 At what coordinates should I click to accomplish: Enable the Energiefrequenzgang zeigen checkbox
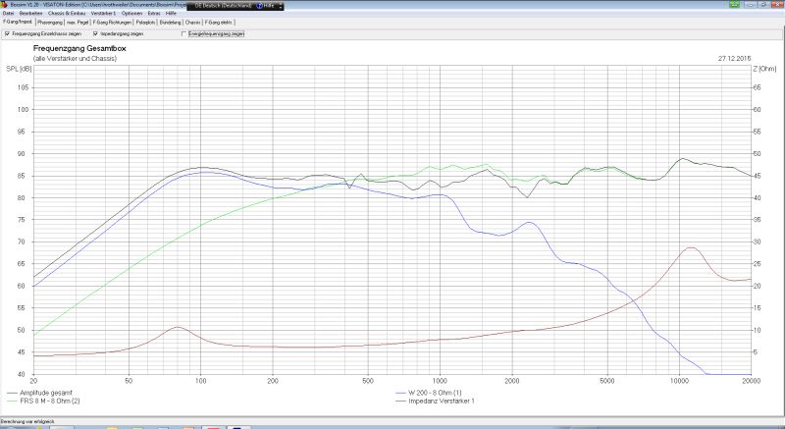[183, 33]
